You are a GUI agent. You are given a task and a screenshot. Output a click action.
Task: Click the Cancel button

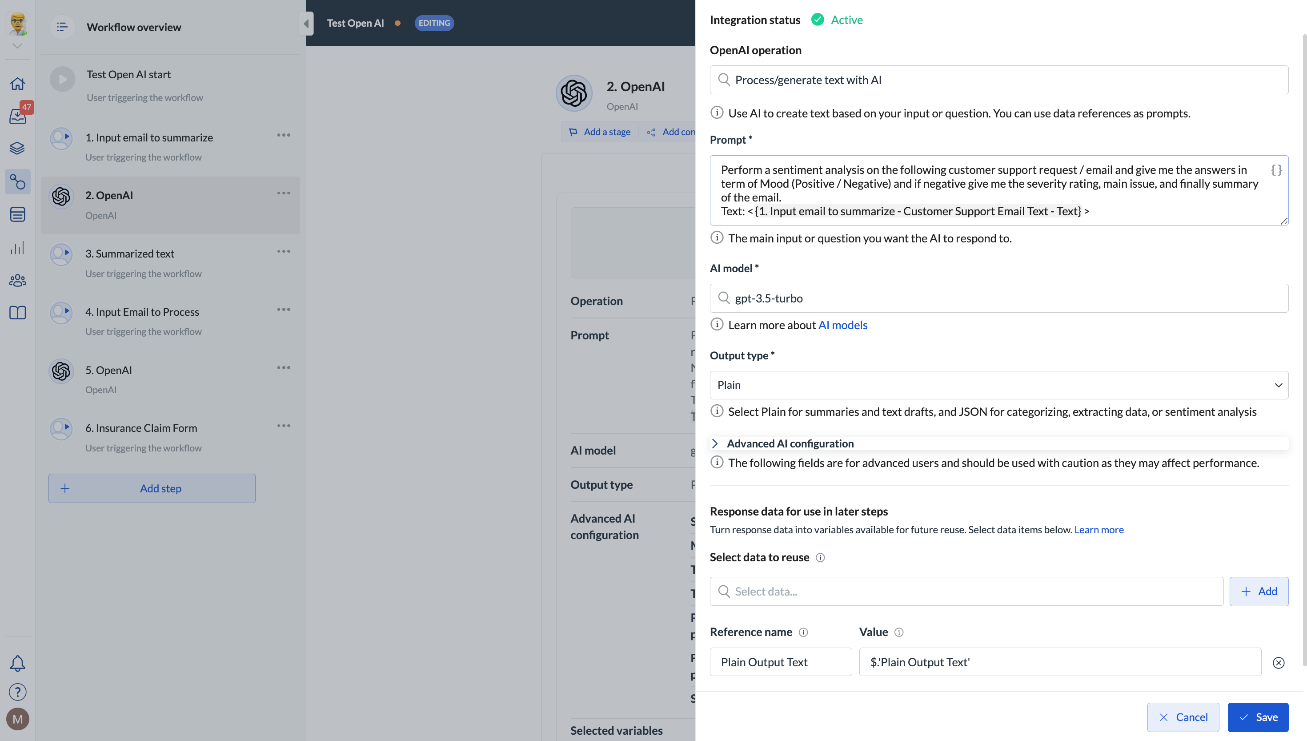click(1183, 717)
